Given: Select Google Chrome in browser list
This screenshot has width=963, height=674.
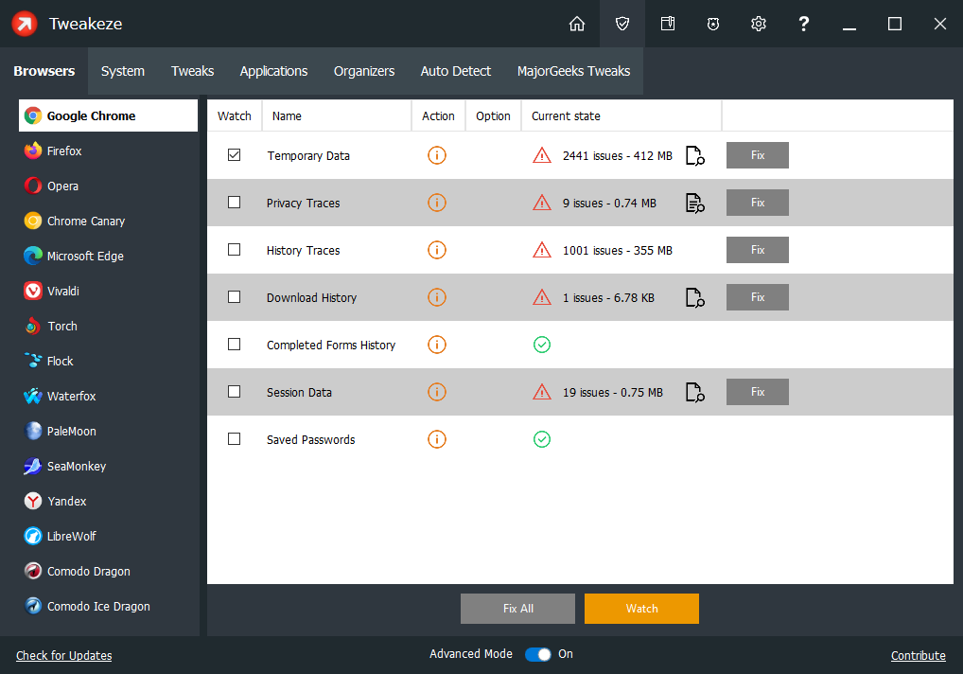Looking at the screenshot, I should (108, 115).
